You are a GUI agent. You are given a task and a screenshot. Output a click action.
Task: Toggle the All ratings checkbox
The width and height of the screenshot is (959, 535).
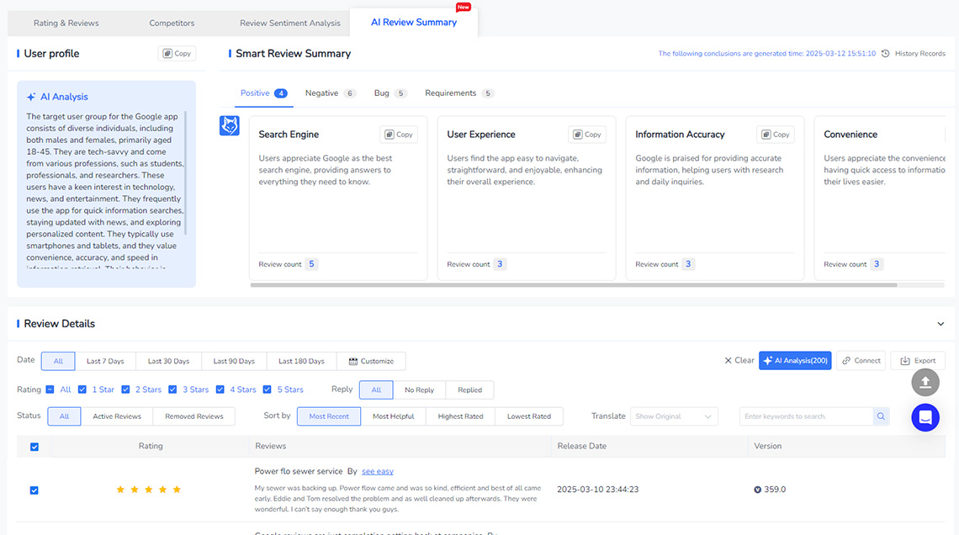(x=50, y=389)
